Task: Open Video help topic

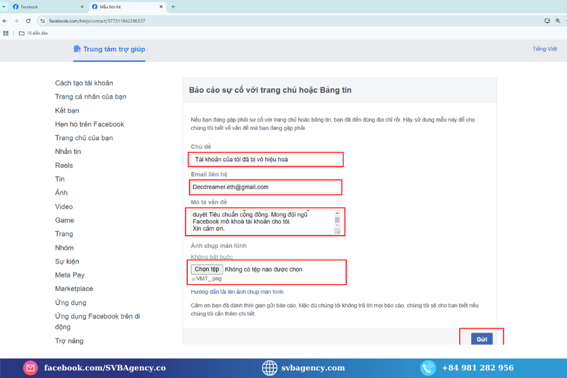Action: pos(64,207)
